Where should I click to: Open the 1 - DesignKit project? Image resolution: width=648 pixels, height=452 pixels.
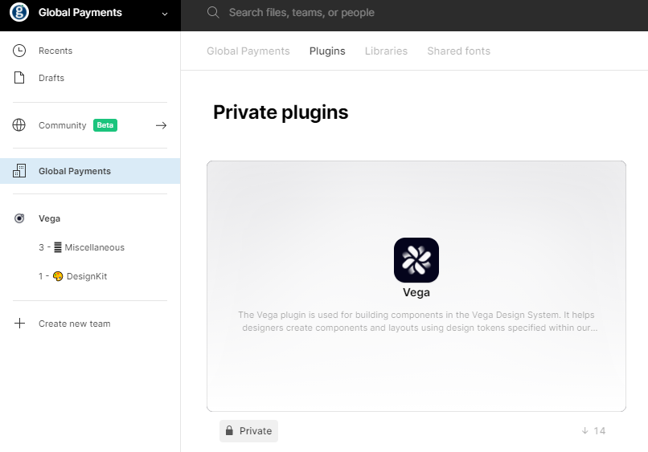pyautogui.click(x=72, y=276)
